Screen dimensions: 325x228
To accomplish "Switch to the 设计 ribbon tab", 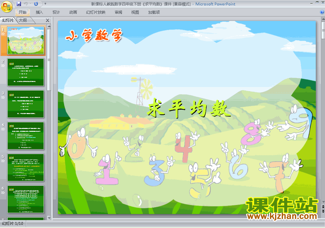I will click(x=56, y=12).
